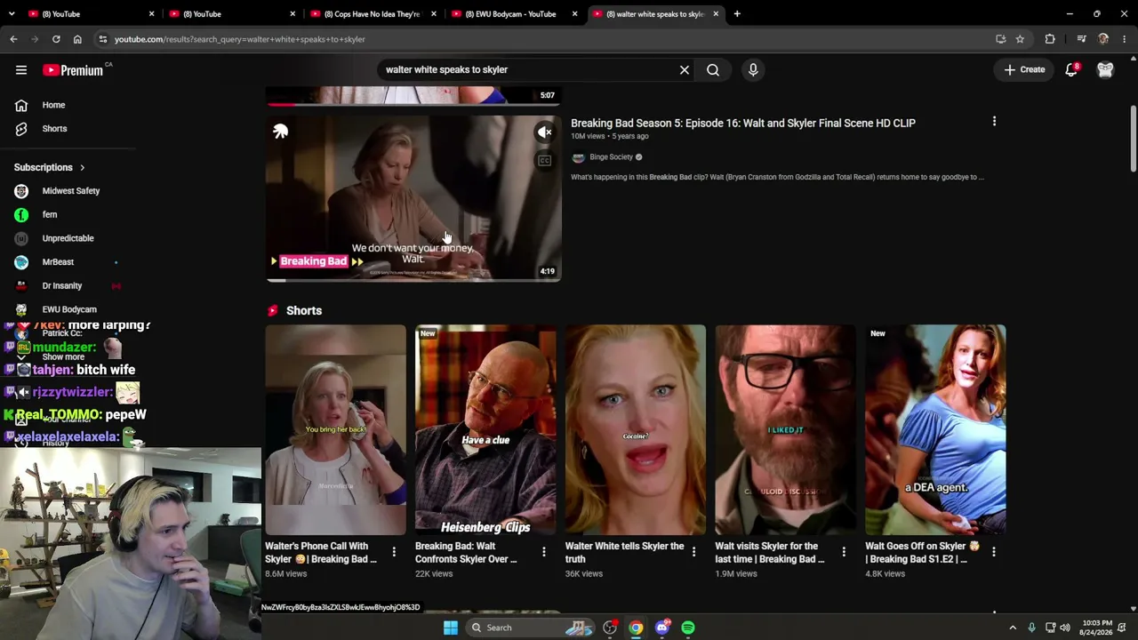Start voice search with microphone

click(x=753, y=69)
